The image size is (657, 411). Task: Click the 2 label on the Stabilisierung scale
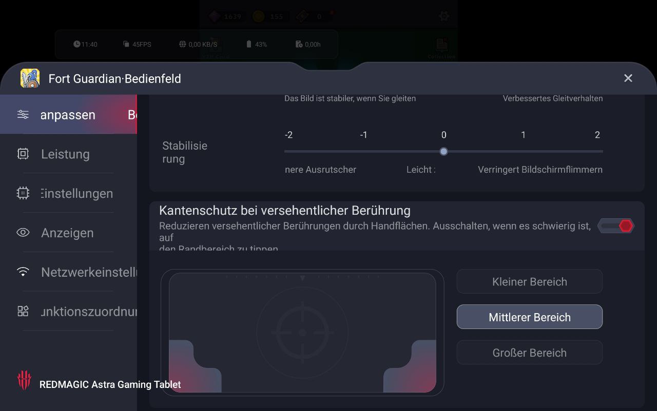coord(597,135)
